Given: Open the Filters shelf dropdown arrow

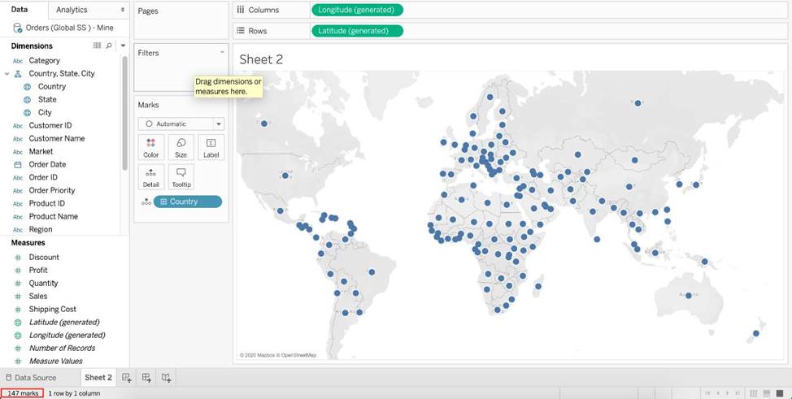Looking at the screenshot, I should tap(222, 52).
